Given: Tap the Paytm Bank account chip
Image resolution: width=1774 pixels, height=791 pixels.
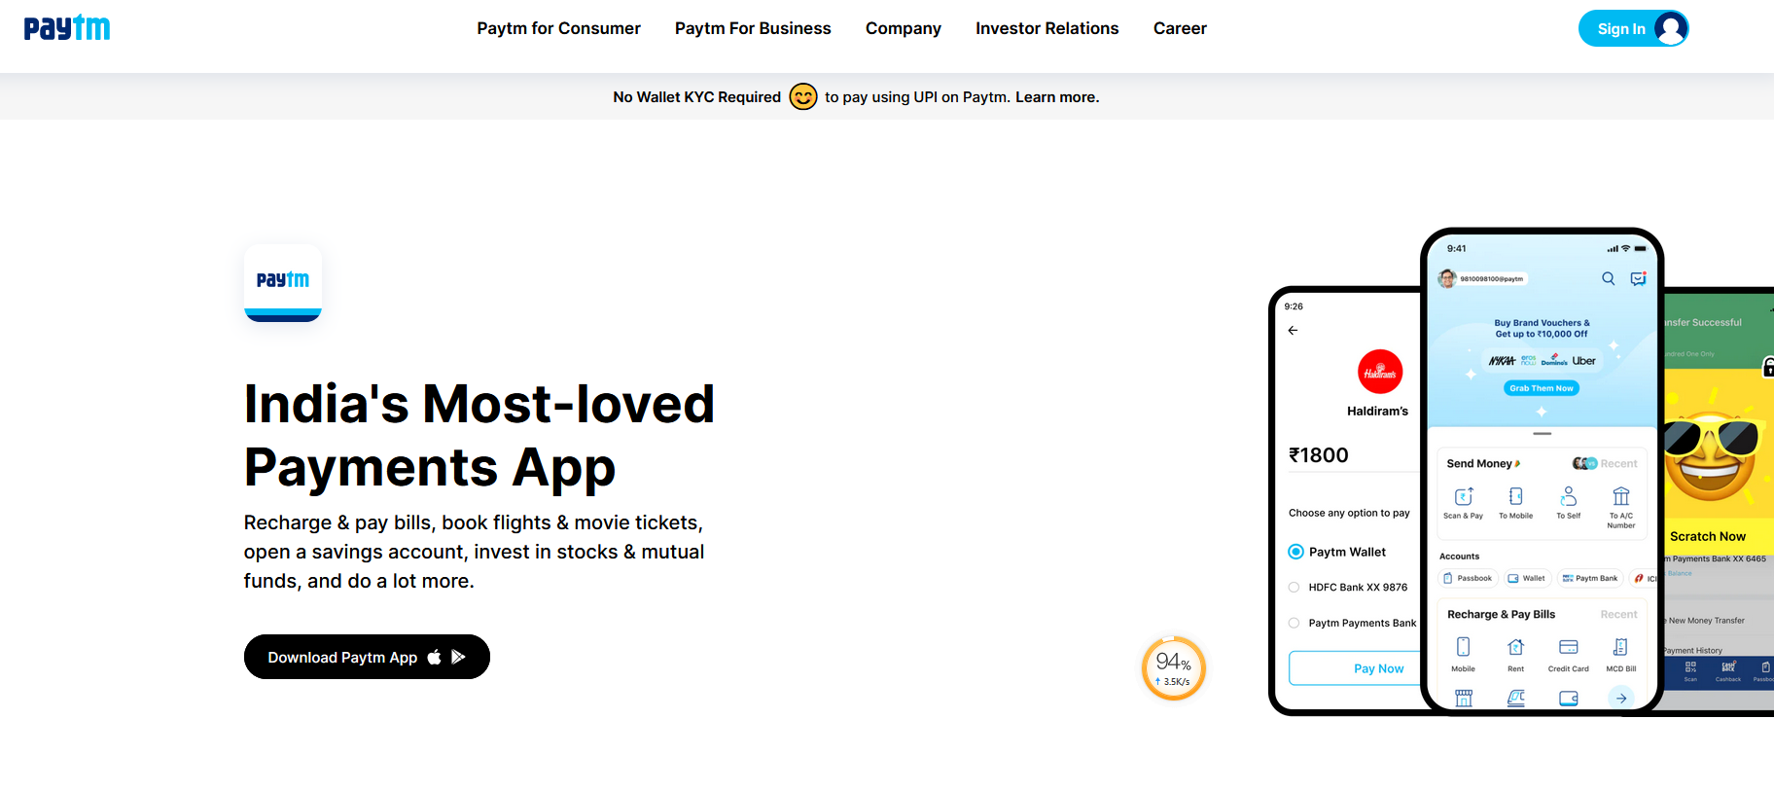Looking at the screenshot, I should point(1590,578).
